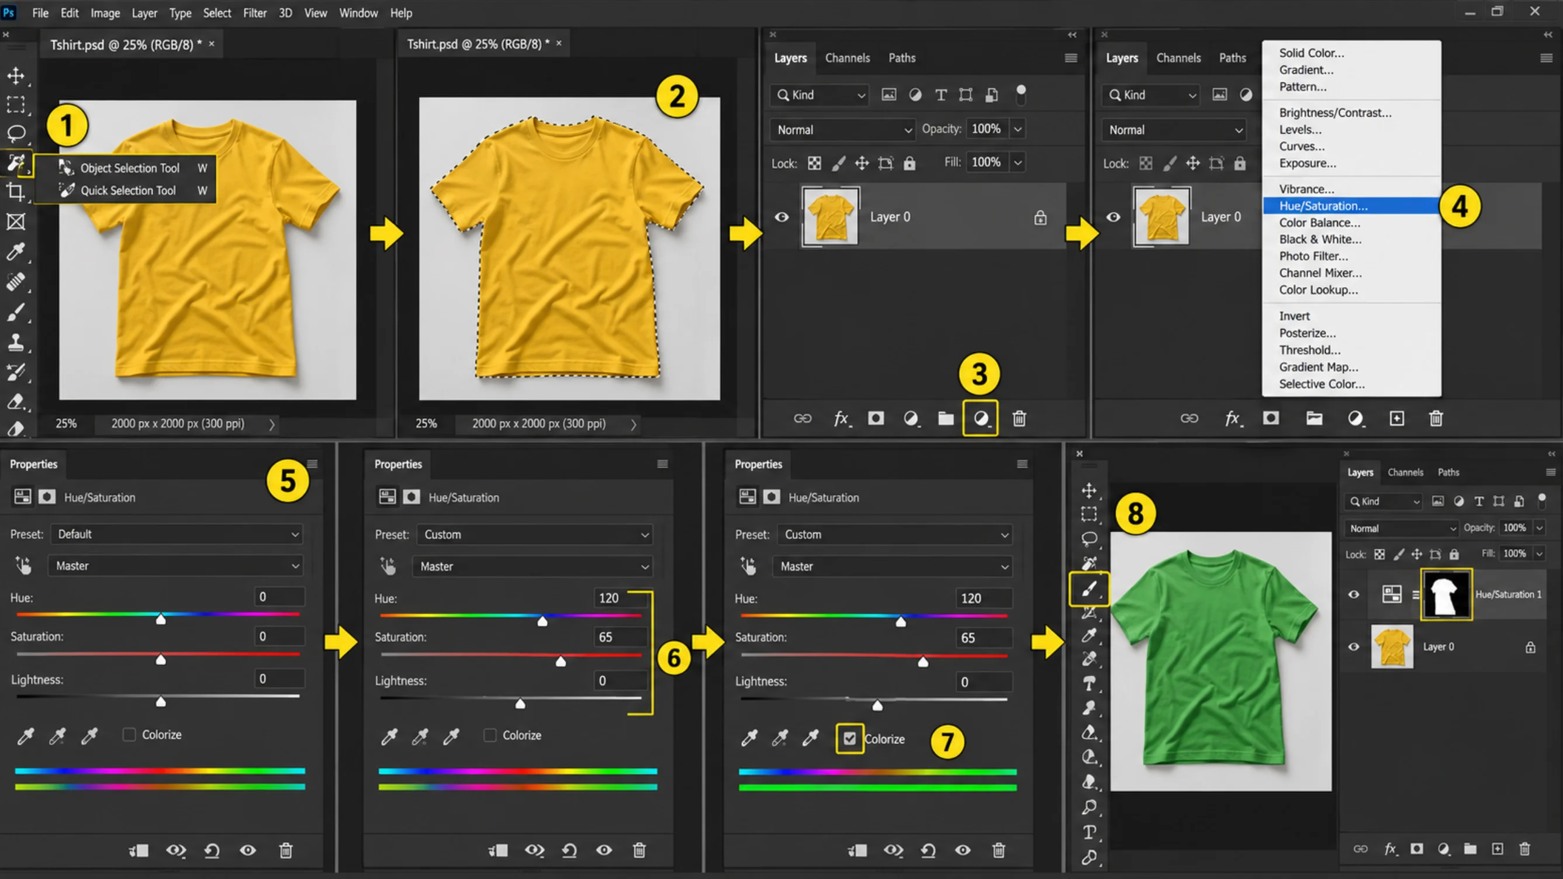1563x879 pixels.
Task: Click the trash icon in the Preset Default Properties panel
Action: (286, 850)
